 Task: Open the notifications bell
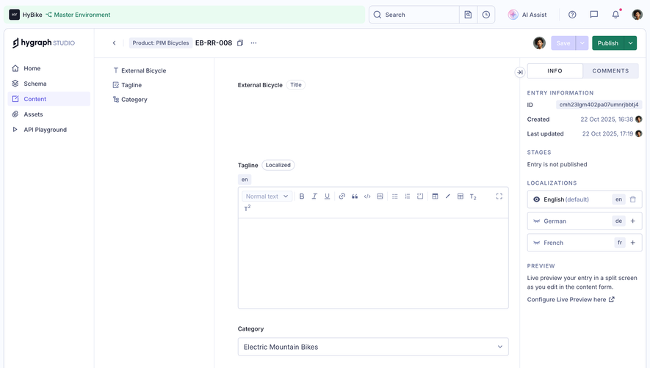615,15
